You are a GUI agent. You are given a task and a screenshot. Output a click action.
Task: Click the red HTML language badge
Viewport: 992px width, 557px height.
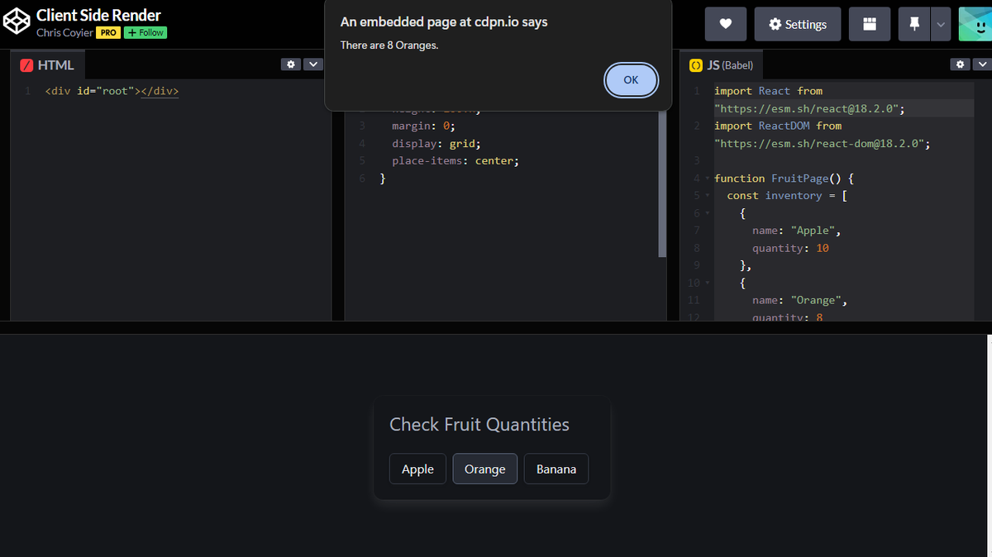[x=25, y=64]
